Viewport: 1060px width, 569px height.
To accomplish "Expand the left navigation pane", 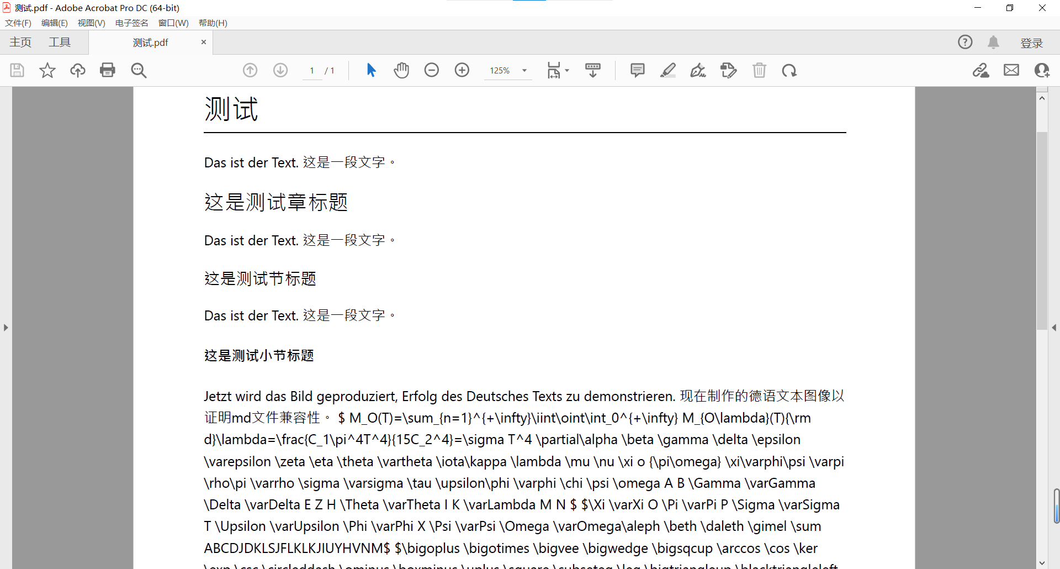I will click(6, 328).
